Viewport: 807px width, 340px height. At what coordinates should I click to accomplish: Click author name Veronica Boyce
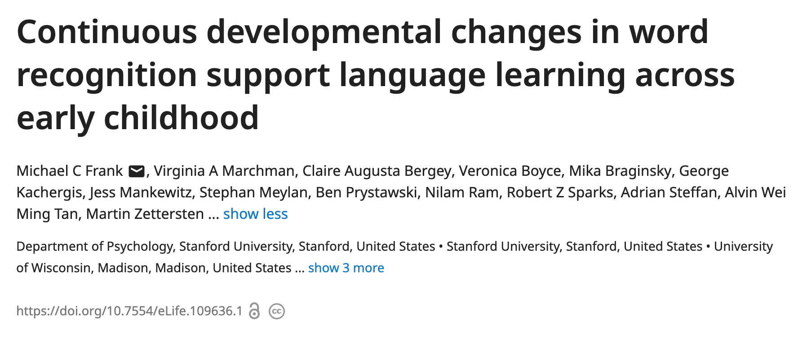[x=510, y=171]
